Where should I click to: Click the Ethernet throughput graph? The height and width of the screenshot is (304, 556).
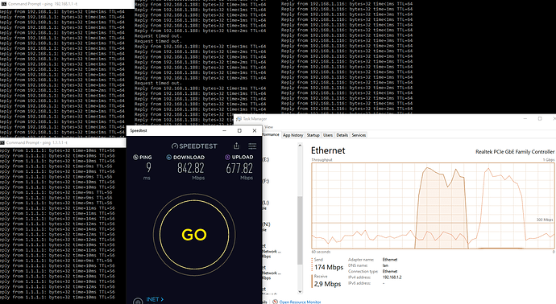pyautogui.click(x=433, y=206)
